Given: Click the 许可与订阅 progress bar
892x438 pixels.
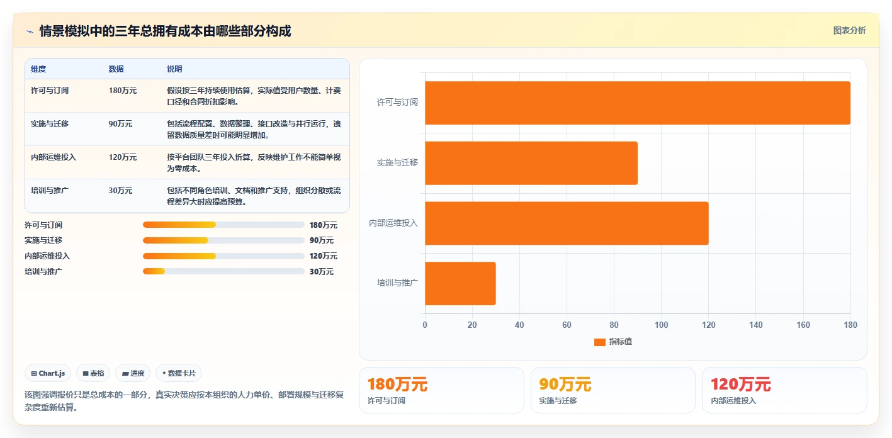Looking at the screenshot, I should click(x=223, y=225).
